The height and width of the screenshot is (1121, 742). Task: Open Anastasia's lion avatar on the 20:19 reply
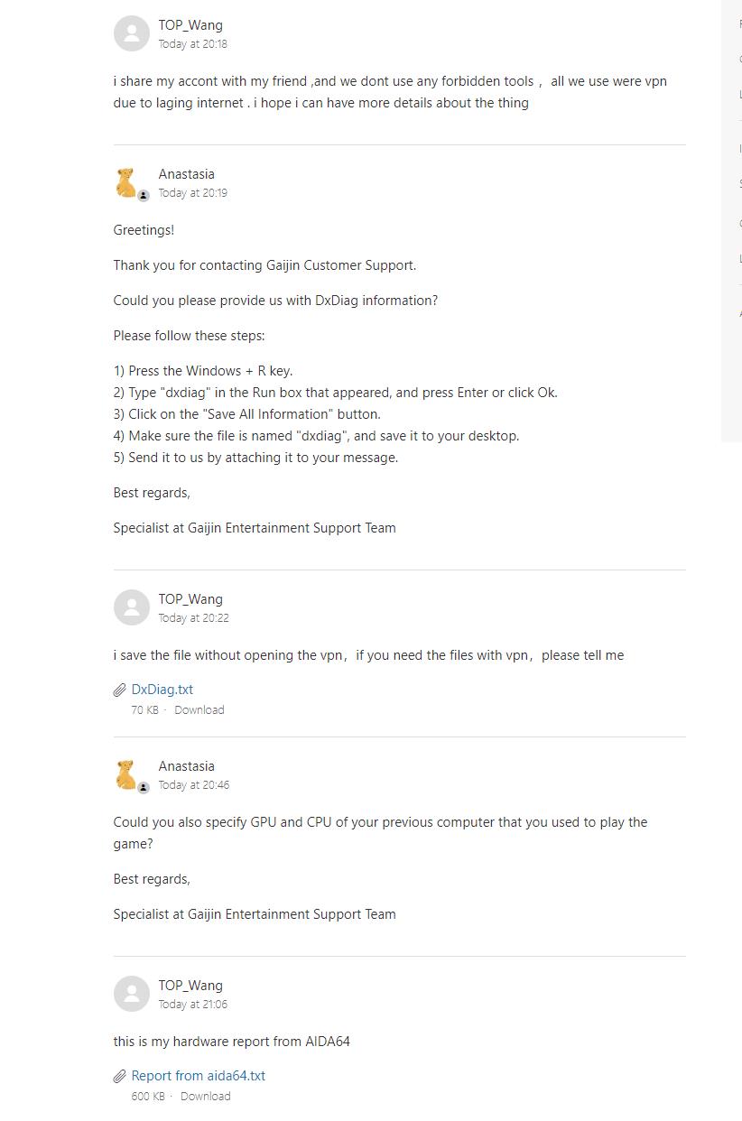[126, 182]
